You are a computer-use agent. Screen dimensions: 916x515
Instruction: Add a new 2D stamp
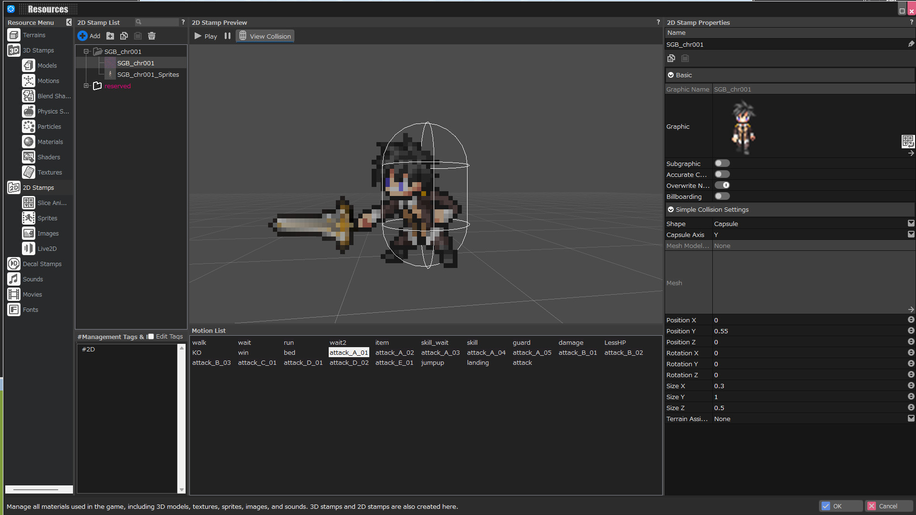(x=89, y=36)
